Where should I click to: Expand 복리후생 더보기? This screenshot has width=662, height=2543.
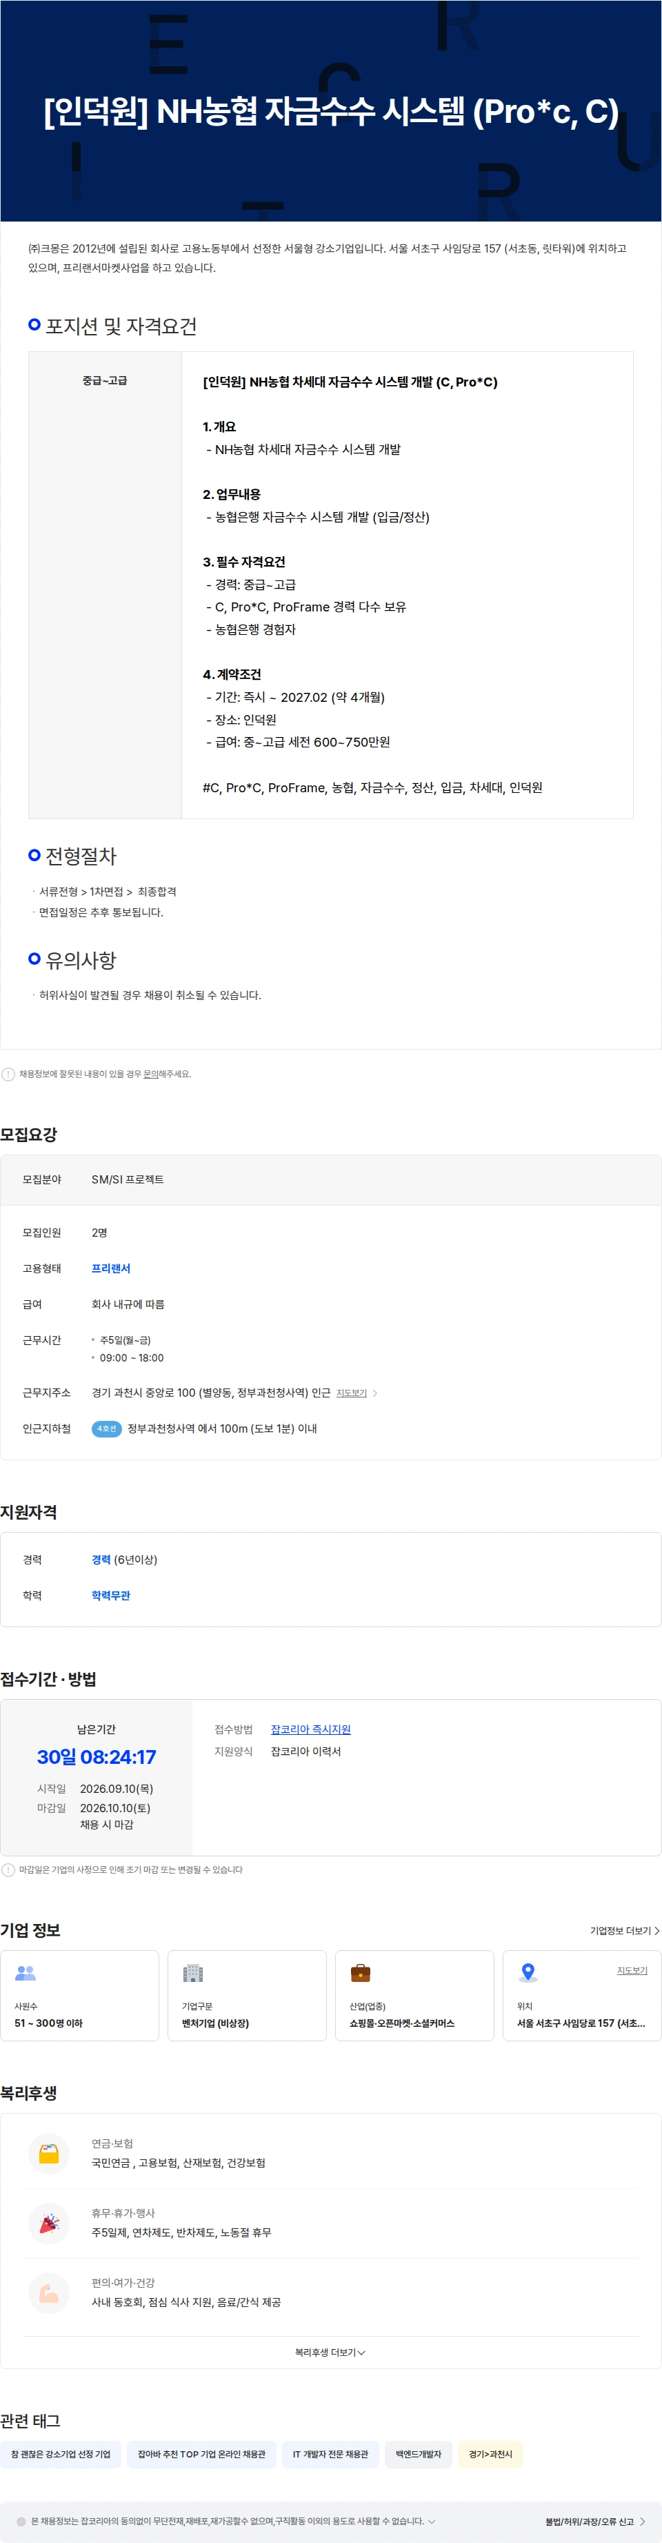click(330, 2353)
